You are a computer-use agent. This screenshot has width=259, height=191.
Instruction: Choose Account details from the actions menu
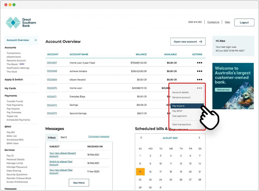click(x=180, y=92)
